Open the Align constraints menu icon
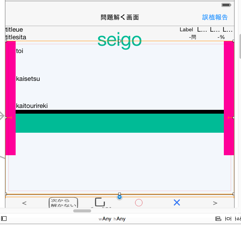This screenshot has height=225, width=241. coord(218,219)
